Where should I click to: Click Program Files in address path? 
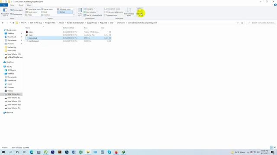50,23
